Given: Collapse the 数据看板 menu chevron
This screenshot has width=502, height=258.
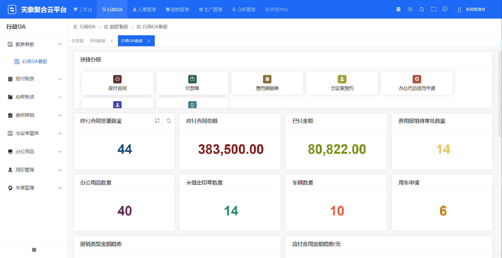Looking at the screenshot, I should pos(60,44).
